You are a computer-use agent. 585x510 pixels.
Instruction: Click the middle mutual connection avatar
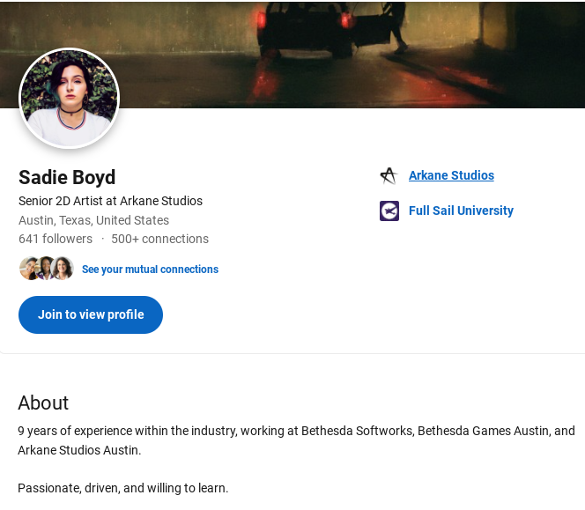46,269
